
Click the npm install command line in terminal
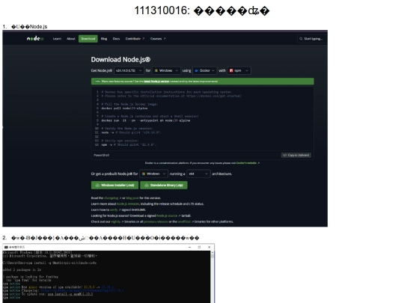[49, 263]
